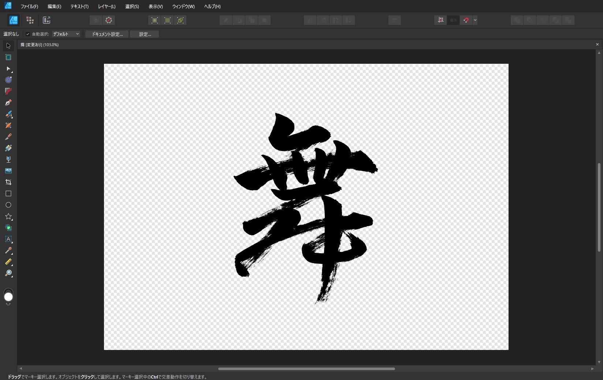Click the ドキュメント設定... button

pyautogui.click(x=107, y=34)
